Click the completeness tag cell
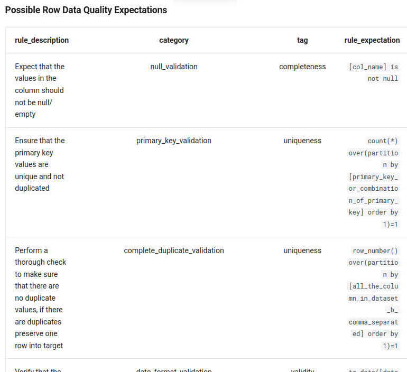The image size is (407, 372). coord(302,67)
